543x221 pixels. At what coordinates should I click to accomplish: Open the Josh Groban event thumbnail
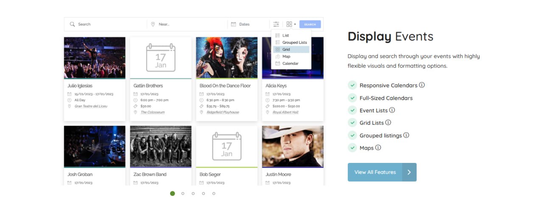(95, 146)
